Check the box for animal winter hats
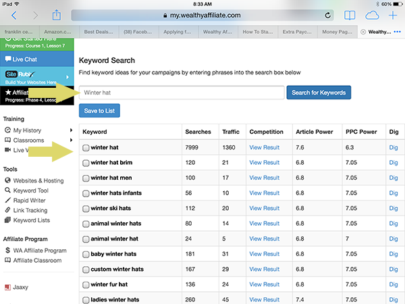 [x=86, y=224]
